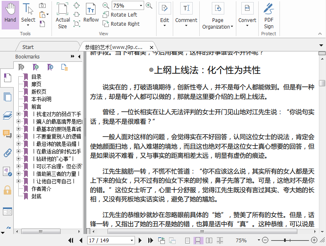Choose the Select text tool
The width and height of the screenshot is (326, 246).
click(x=28, y=15)
